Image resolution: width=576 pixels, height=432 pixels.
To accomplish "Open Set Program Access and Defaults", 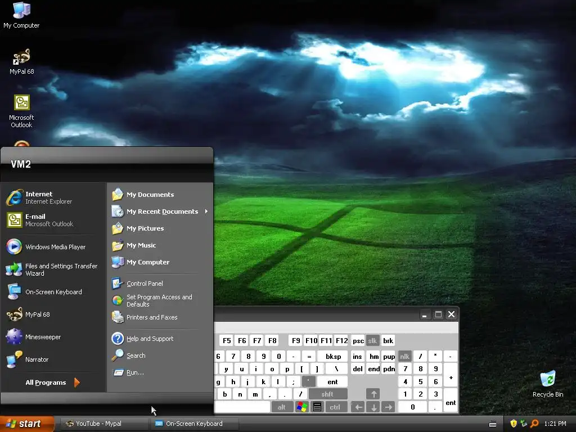I will (x=160, y=300).
